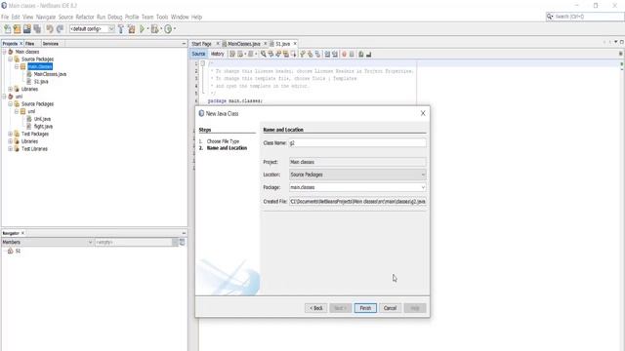Screen dimensions: 625x351
Task: Click the Cancel button in dialog
Action: [x=390, y=308]
